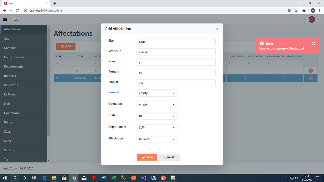Viewport: 324px width, 182px height.
Task: Delete the row with site dddddd
Action: pyautogui.click(x=310, y=78)
